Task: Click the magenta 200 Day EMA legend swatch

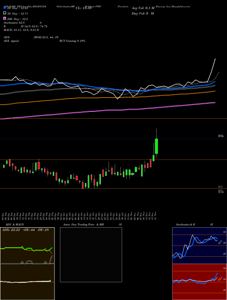Action: tap(5, 18)
